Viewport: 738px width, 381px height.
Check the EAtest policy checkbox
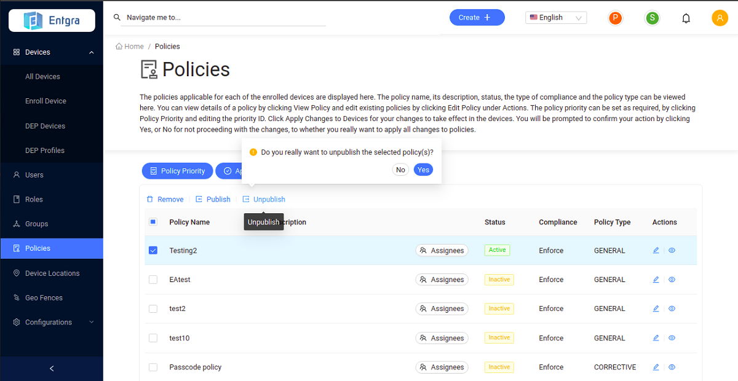click(x=153, y=280)
